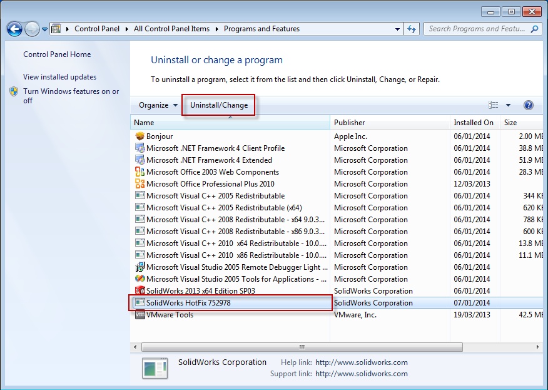Click Apple Inc. publisher cell

[x=350, y=136]
